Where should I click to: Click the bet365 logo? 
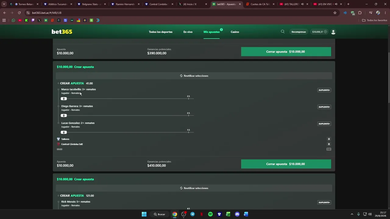click(x=62, y=32)
